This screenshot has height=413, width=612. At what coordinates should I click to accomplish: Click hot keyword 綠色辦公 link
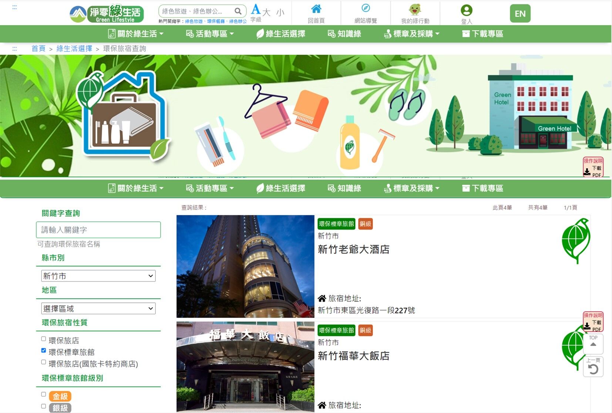pyautogui.click(x=238, y=21)
